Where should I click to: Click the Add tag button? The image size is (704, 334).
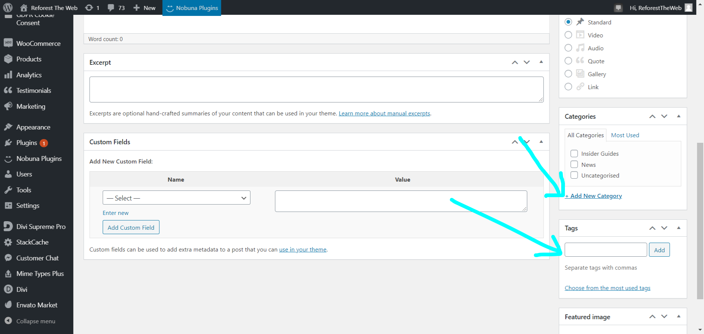point(659,250)
